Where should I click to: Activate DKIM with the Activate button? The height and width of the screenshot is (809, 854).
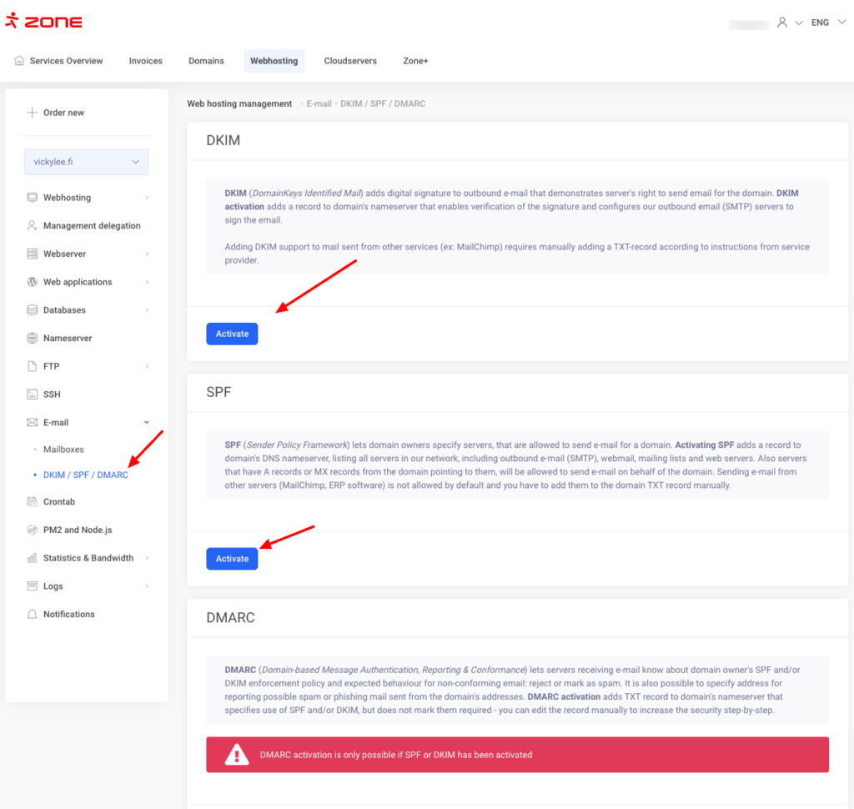point(232,334)
